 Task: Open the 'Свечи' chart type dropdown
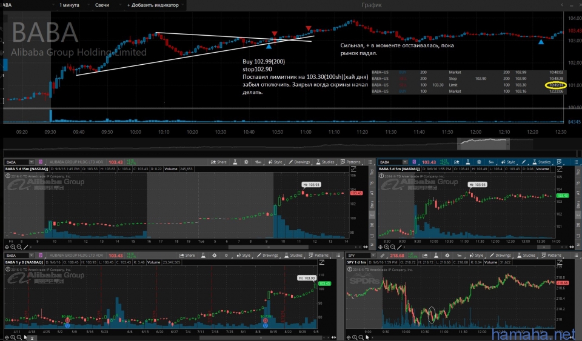106,5
